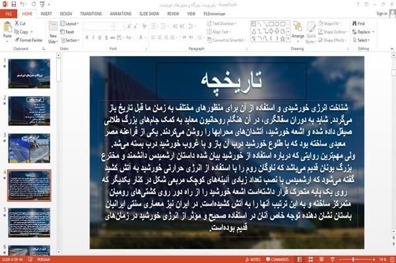The width and height of the screenshot is (396, 263).
Task: Open the FILEminimizer tab
Action: coord(214,14)
